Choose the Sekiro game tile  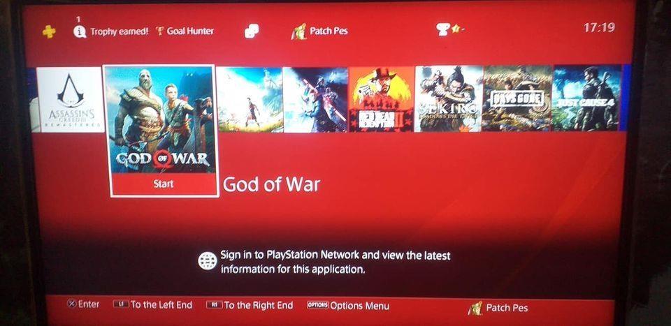pyautogui.click(x=449, y=98)
